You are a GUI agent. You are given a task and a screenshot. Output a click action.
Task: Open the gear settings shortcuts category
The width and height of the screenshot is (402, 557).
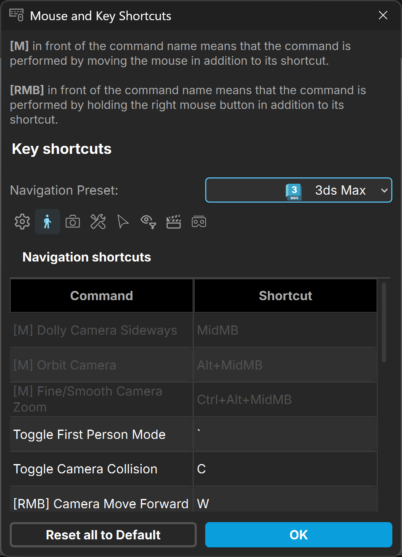[x=22, y=222]
